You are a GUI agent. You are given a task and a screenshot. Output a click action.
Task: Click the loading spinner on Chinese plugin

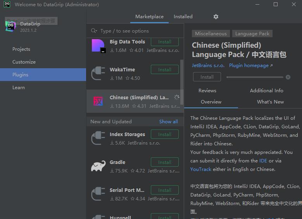tap(177, 97)
